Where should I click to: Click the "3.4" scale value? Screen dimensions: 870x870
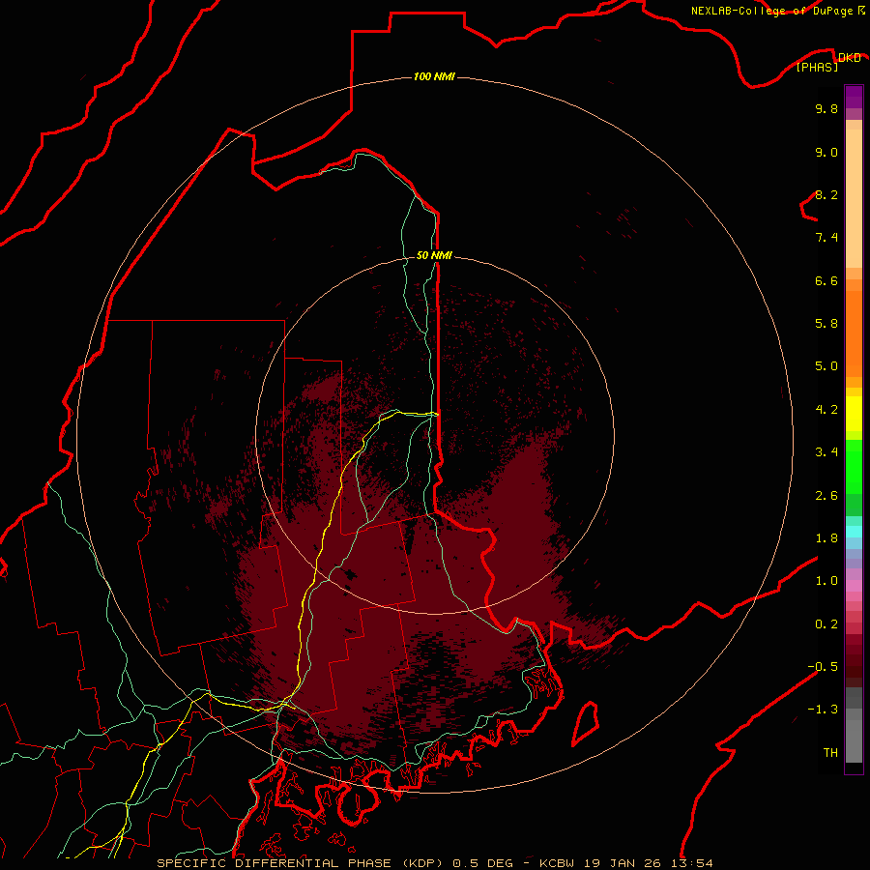point(826,452)
